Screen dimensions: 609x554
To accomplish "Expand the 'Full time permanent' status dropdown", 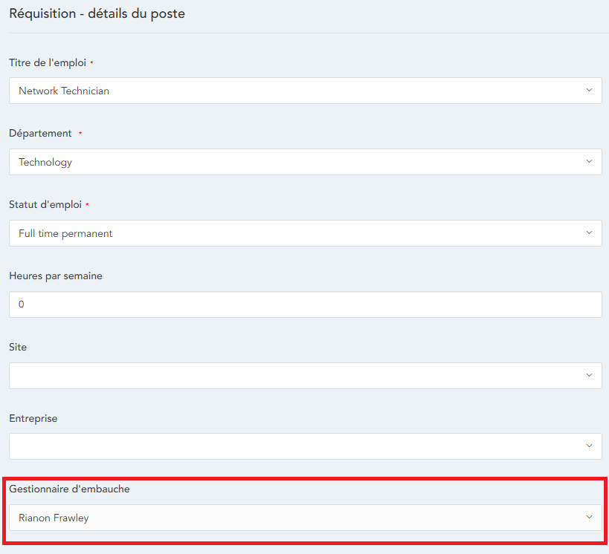I will point(297,233).
